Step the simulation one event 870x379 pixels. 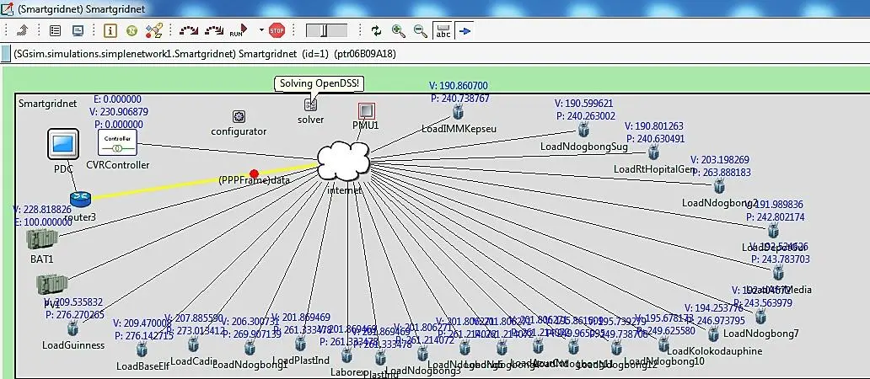(x=189, y=31)
